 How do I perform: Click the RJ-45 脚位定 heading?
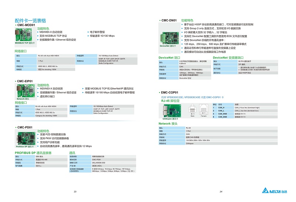coord(171,100)
